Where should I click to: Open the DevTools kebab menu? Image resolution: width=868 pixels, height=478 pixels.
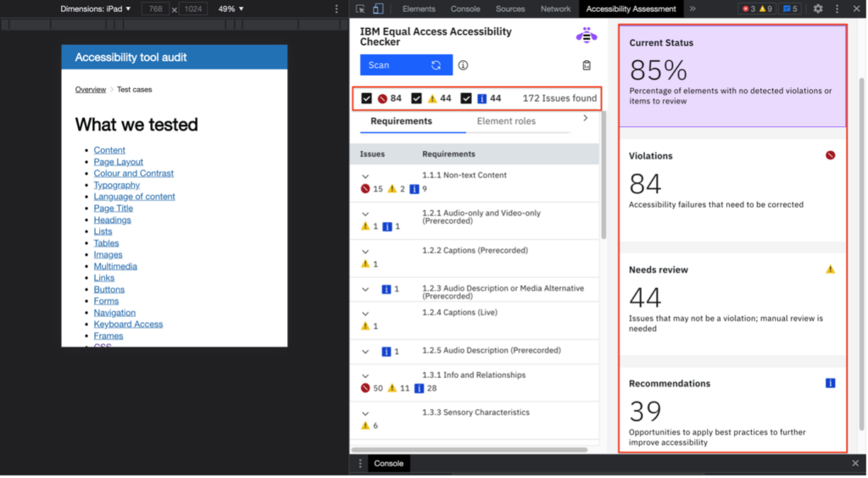tap(837, 8)
